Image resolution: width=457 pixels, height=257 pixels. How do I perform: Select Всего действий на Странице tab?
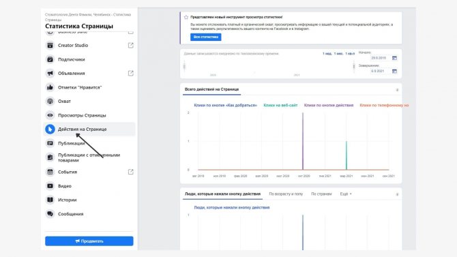pyautogui.click(x=211, y=89)
